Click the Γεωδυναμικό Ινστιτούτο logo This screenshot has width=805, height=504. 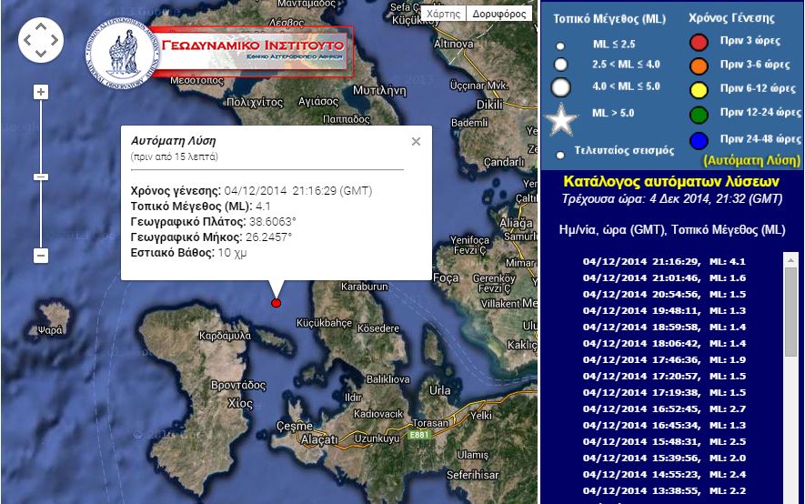pyautogui.click(x=221, y=51)
